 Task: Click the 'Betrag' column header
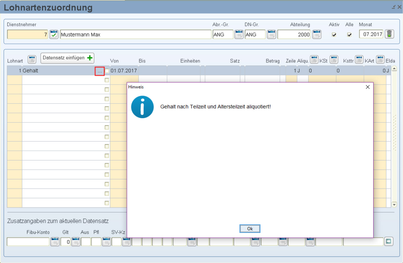[x=272, y=61]
